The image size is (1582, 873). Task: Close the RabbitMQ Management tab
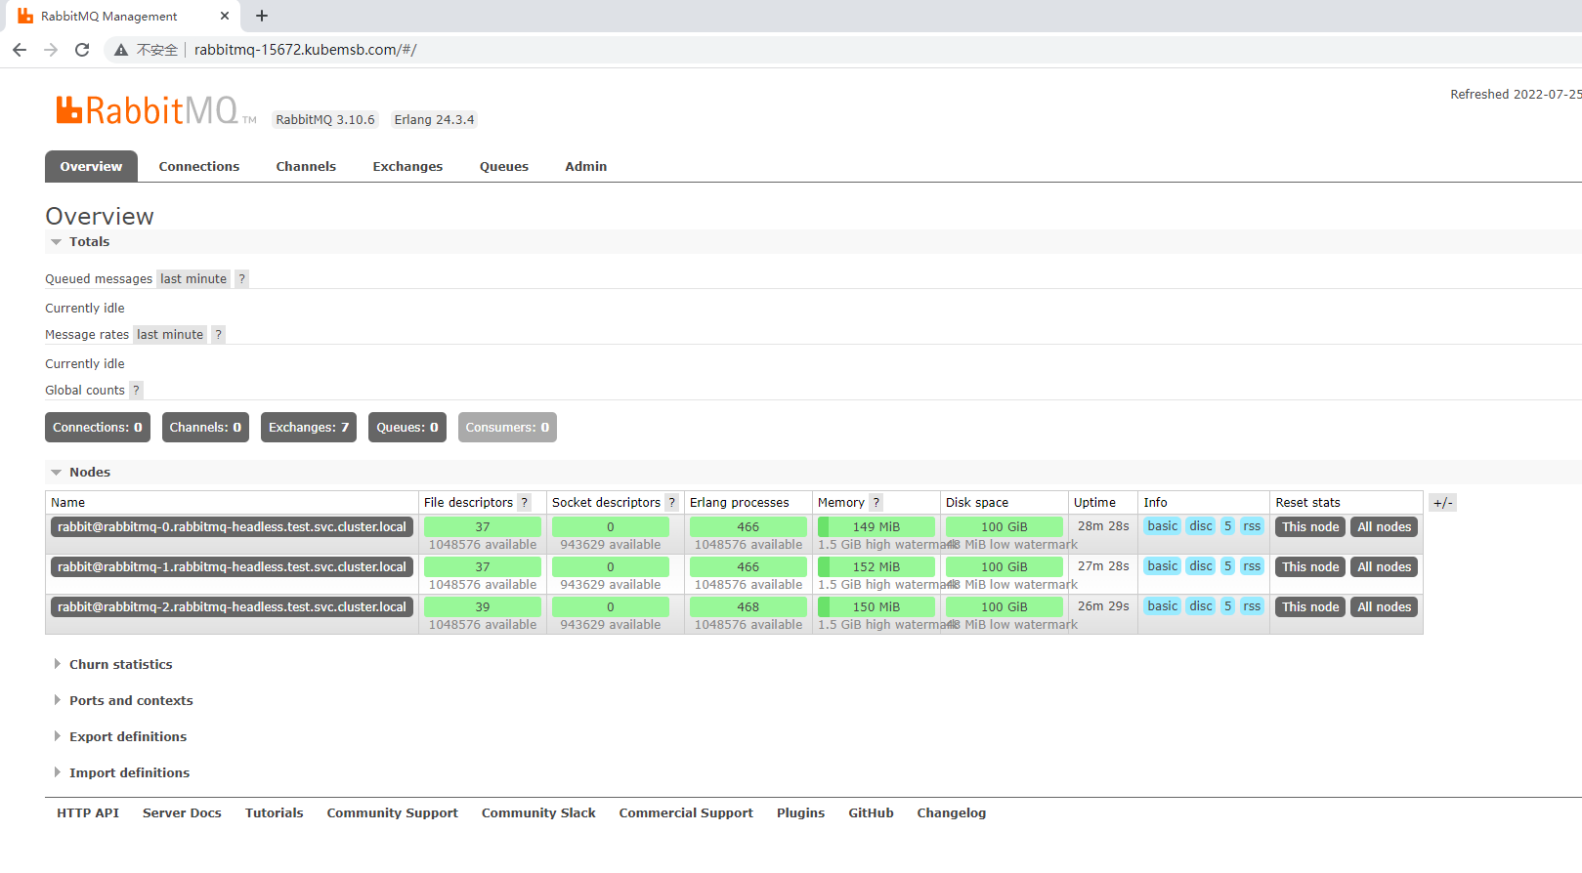(225, 16)
